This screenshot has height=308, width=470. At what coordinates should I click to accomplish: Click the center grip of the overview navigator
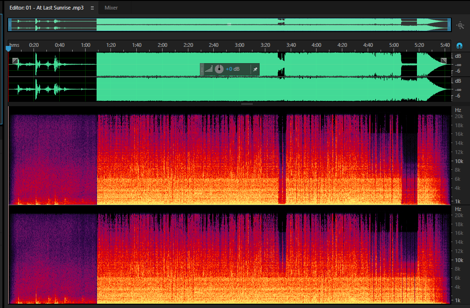point(230,24)
